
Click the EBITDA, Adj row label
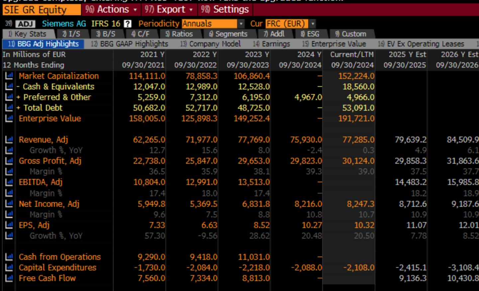click(41, 182)
